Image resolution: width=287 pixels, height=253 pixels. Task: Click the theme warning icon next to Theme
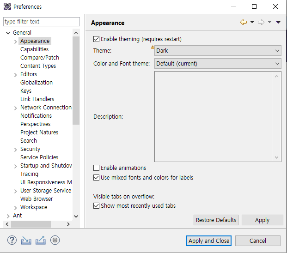pos(153,48)
